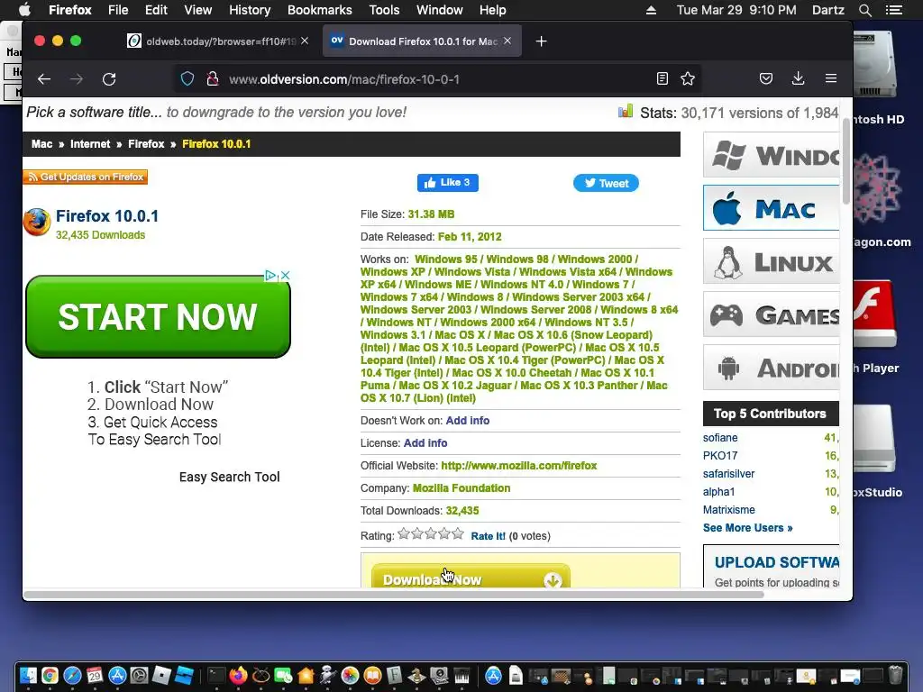The height and width of the screenshot is (692, 923).
Task: Click the Internet breadcrumb link
Action: point(90,144)
